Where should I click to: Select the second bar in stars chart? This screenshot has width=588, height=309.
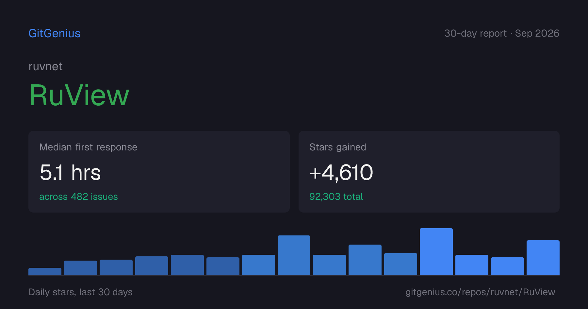coord(80,268)
